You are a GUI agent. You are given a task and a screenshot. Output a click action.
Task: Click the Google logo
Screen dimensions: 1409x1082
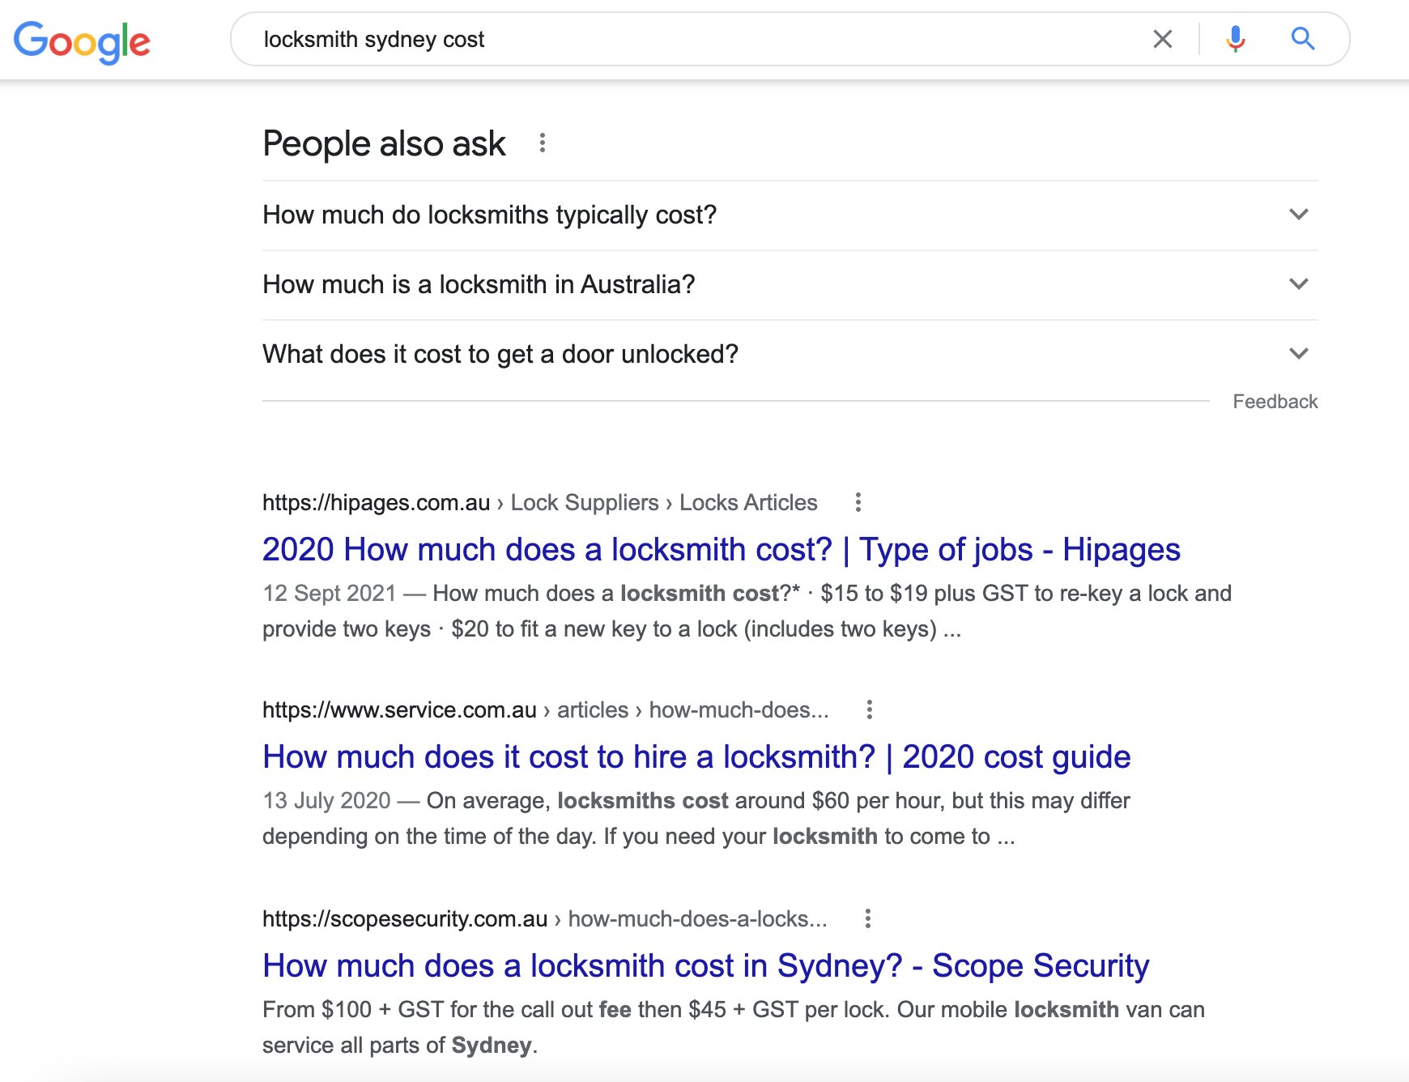(82, 41)
